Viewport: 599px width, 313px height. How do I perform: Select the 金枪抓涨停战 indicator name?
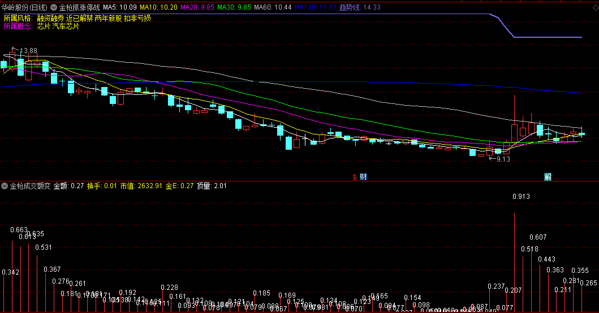click(x=79, y=8)
